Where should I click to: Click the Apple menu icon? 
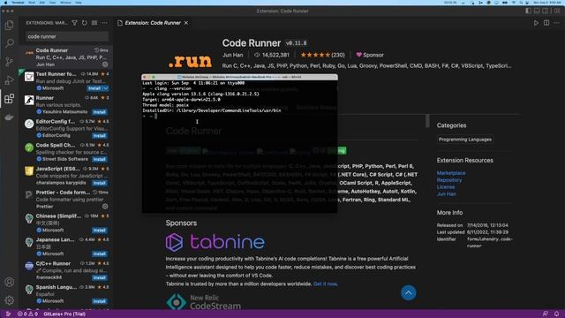pos(5,3)
